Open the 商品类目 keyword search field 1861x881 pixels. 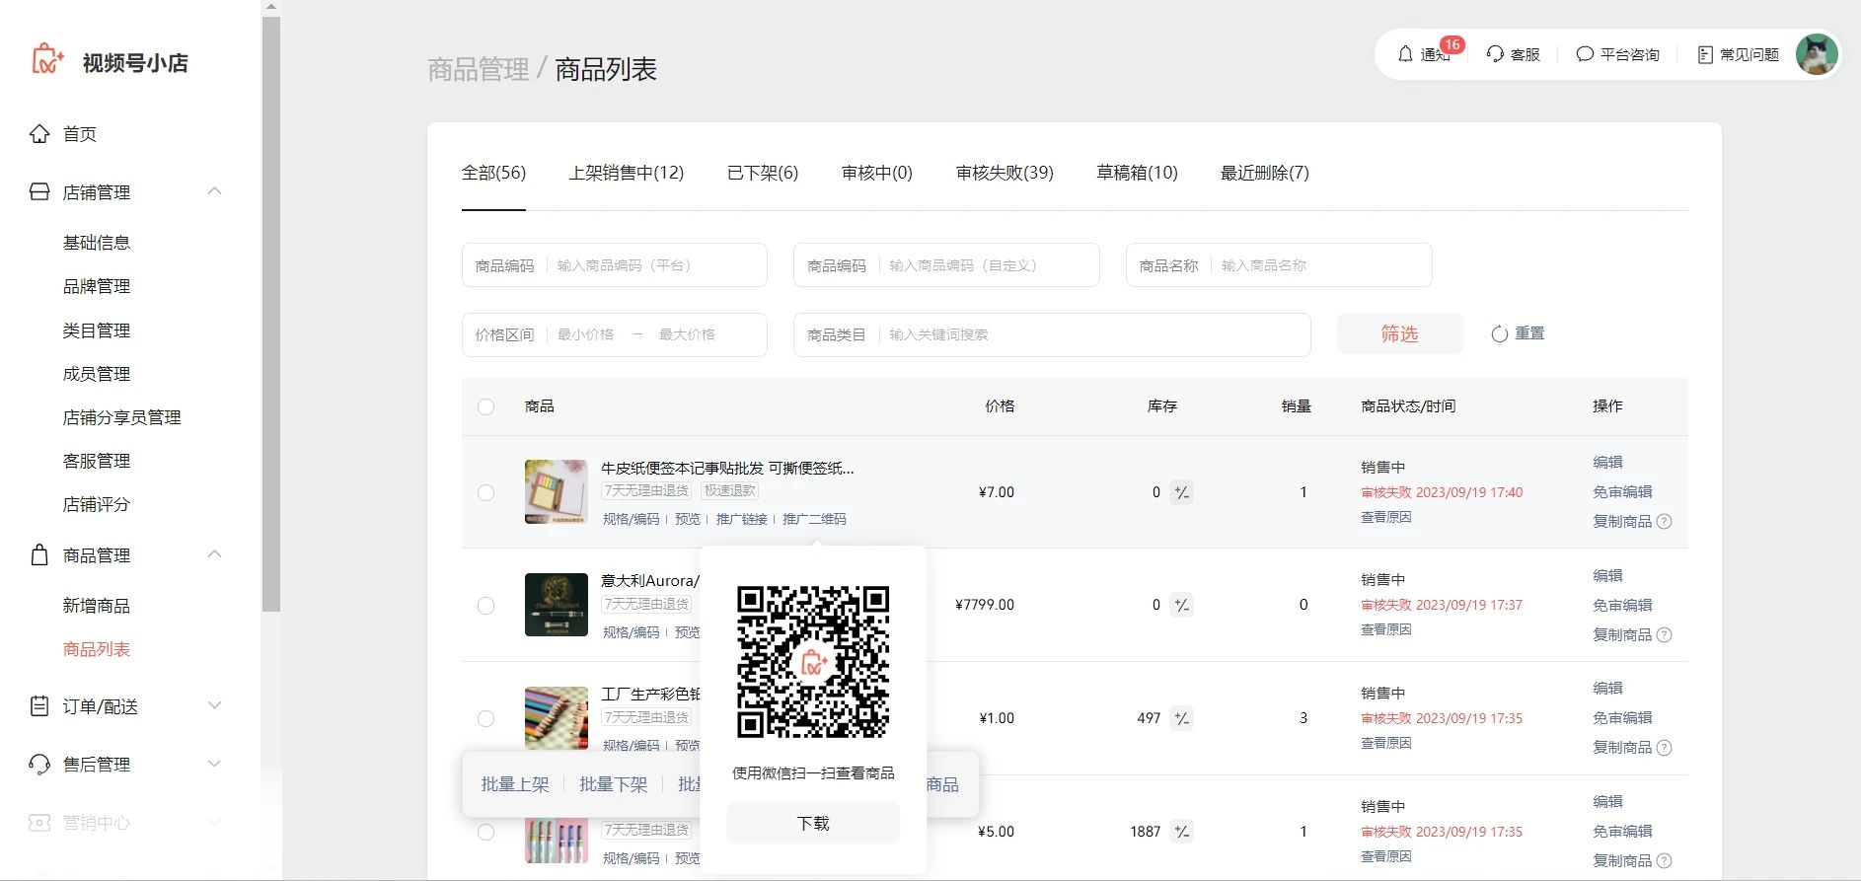coord(1052,334)
